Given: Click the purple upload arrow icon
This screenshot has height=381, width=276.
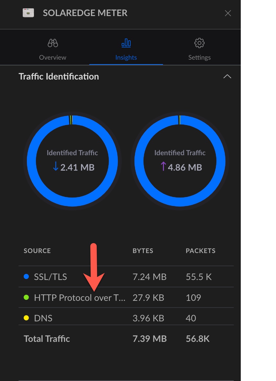Looking at the screenshot, I should pos(163,166).
